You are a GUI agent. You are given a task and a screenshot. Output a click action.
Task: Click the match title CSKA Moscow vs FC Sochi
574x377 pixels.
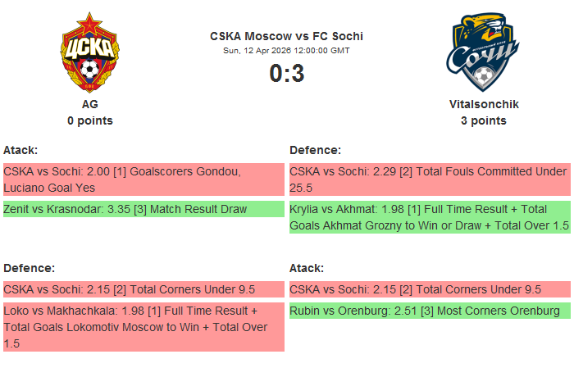pyautogui.click(x=286, y=36)
